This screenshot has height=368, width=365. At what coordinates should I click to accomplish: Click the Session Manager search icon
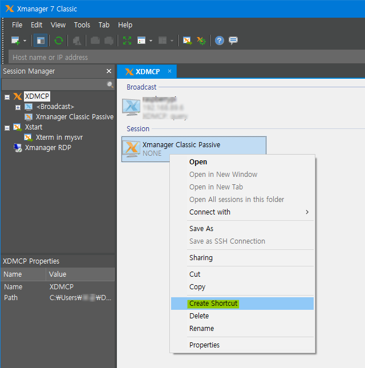click(x=110, y=84)
